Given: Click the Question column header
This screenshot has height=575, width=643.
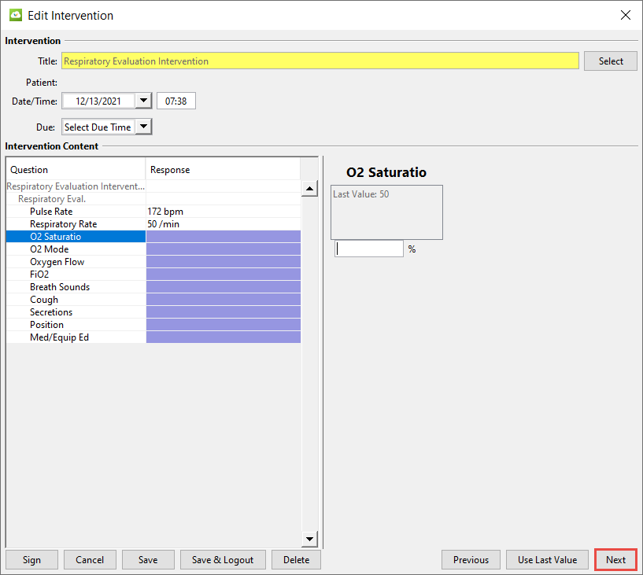Looking at the screenshot, I should tap(76, 170).
